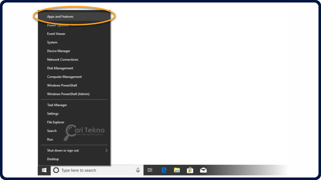Screen dimensions: 321x180
Task: Open Network Connections
Action: (x=62, y=59)
